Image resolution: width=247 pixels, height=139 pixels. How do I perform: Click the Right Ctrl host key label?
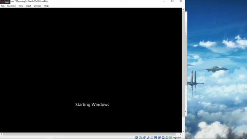tap(177, 137)
